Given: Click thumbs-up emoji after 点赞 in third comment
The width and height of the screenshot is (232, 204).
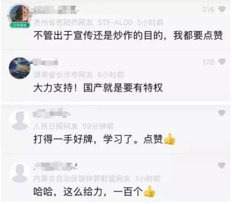Looking at the screenshot, I should point(169,139).
